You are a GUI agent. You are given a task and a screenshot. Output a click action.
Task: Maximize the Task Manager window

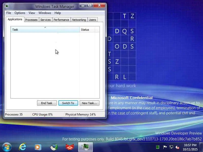point(90,5)
